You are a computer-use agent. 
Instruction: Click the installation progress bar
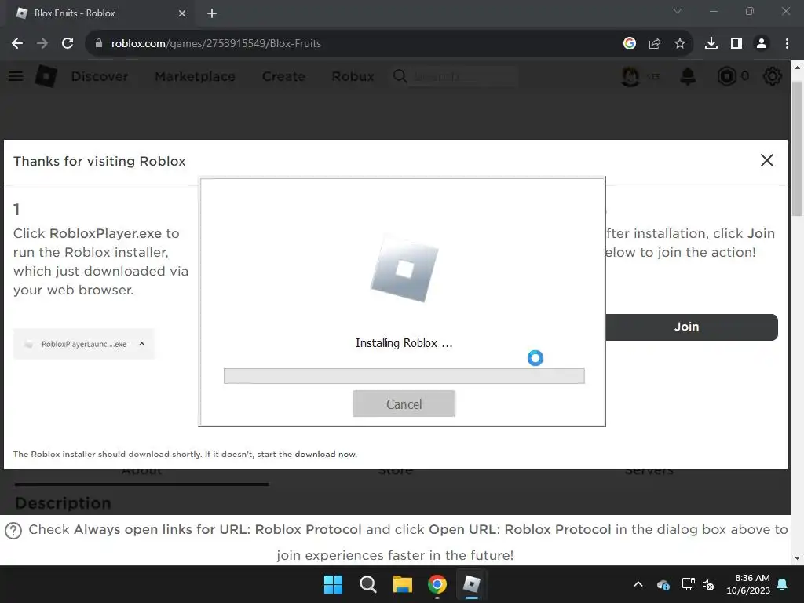pyautogui.click(x=404, y=376)
